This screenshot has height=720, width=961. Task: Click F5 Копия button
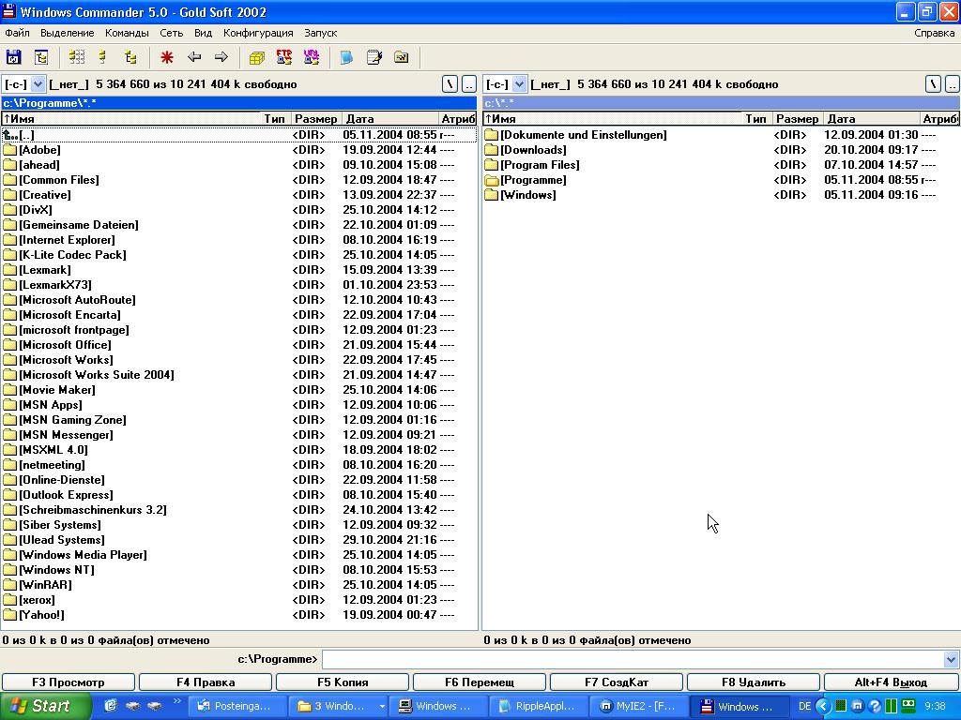tap(343, 682)
